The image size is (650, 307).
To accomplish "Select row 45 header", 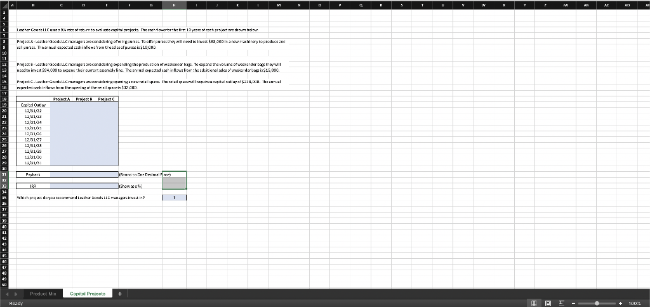I will point(4,256).
